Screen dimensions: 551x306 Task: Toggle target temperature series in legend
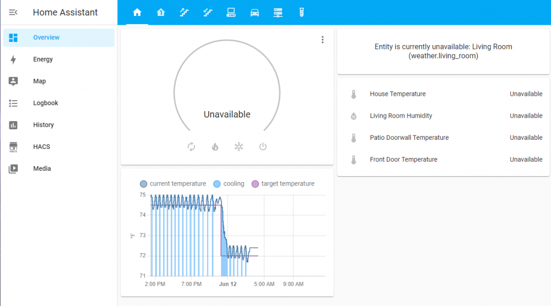click(x=283, y=184)
